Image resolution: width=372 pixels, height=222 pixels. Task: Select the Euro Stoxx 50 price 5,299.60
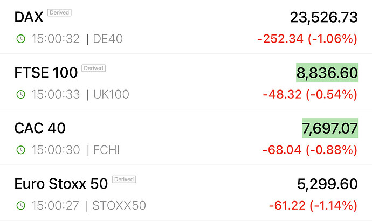327,184
